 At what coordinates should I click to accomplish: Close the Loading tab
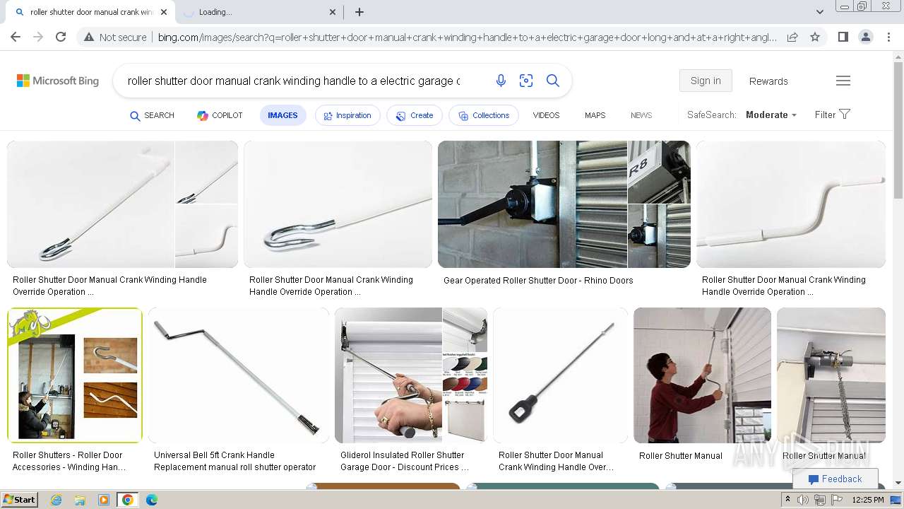click(333, 12)
